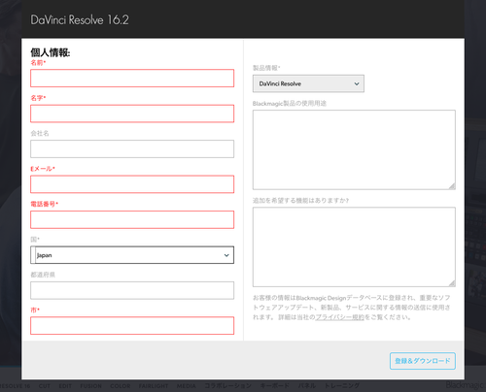This screenshot has height=392, width=486.
Task: Click the 都道府県 prefecture input field
Action: click(132, 290)
